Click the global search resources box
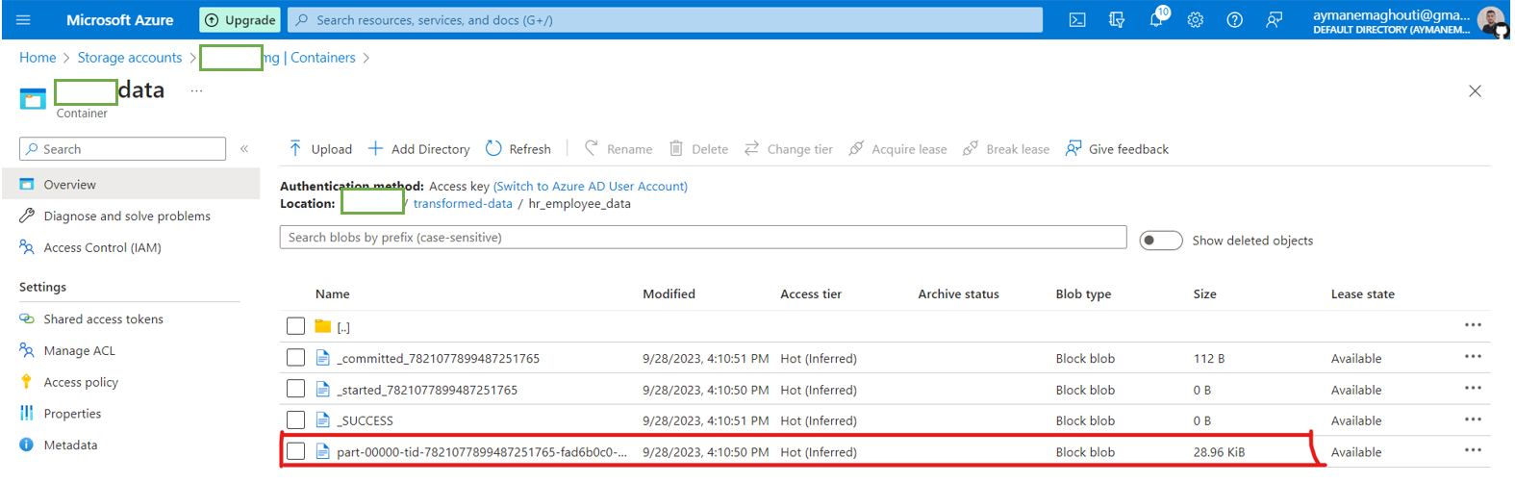 click(666, 20)
